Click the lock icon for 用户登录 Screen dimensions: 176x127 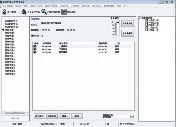[4, 12]
